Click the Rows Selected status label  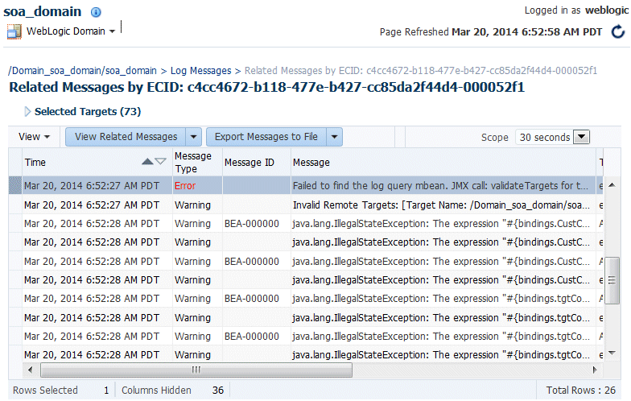pos(45,390)
